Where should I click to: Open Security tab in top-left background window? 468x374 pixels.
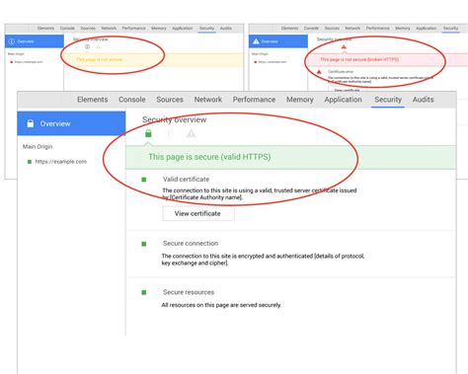(x=206, y=29)
